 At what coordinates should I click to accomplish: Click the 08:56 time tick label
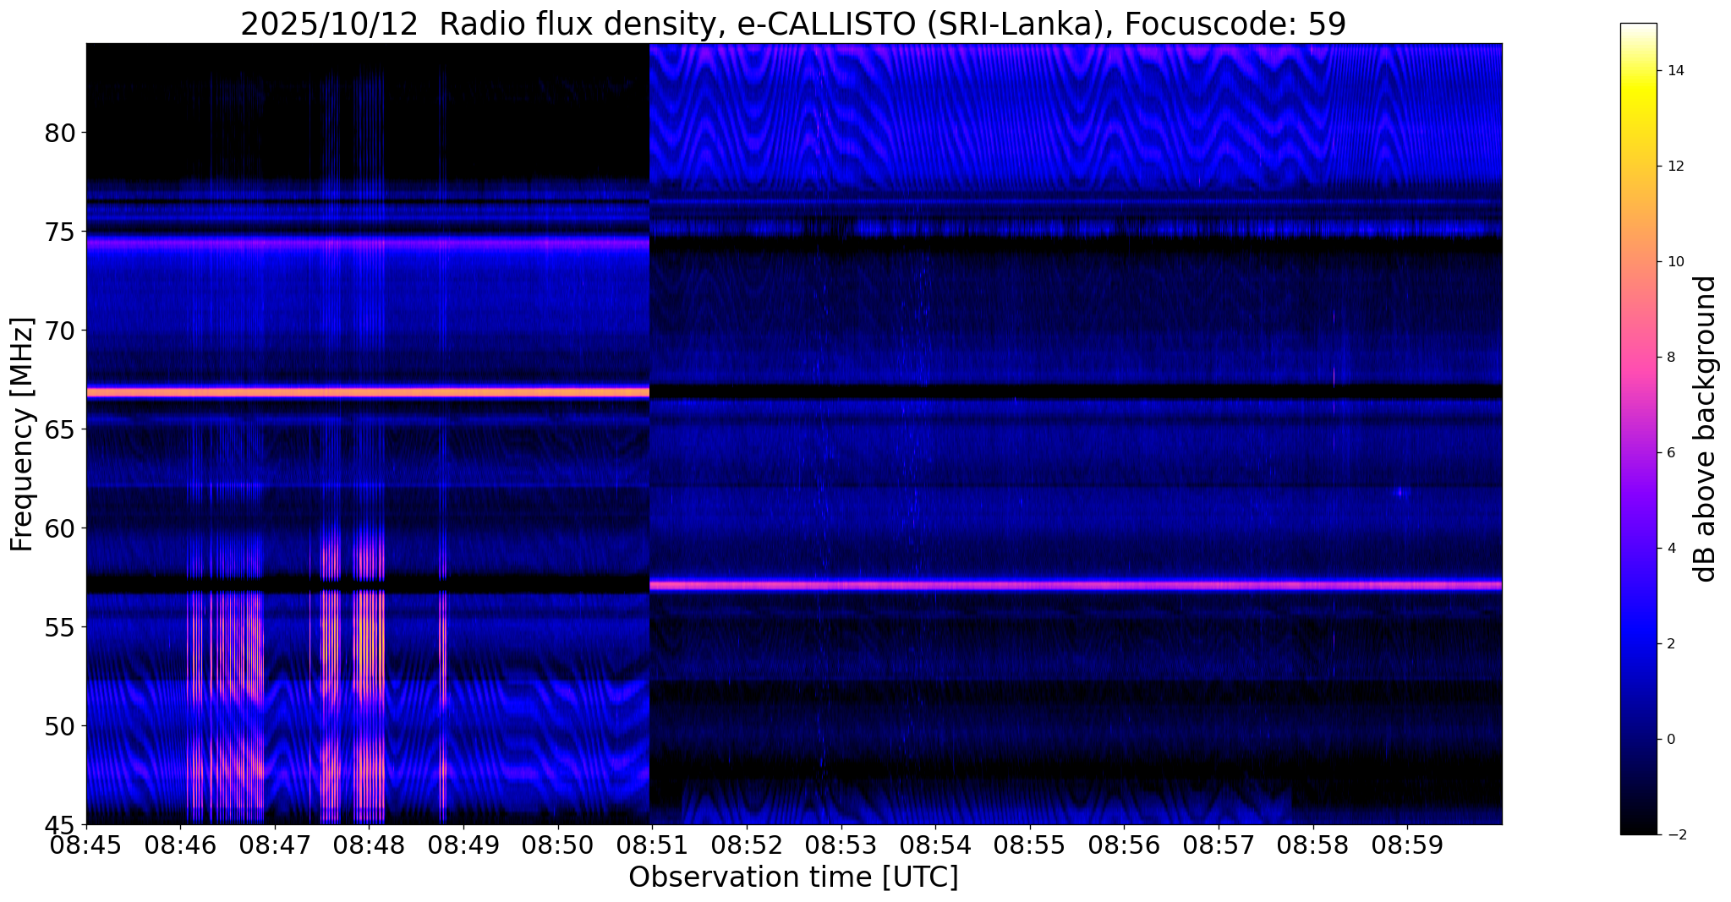1124,845
